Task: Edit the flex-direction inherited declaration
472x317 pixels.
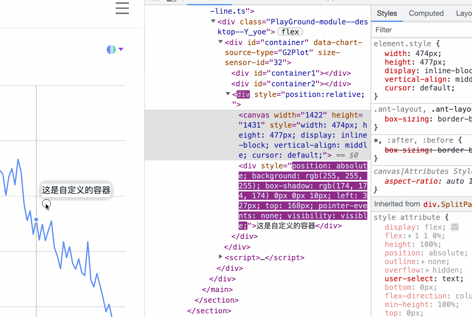Action: [x=428, y=296]
